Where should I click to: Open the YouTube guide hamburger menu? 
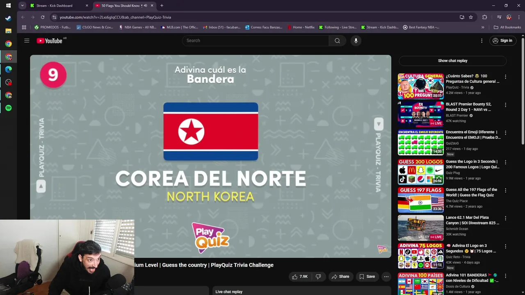[27, 41]
